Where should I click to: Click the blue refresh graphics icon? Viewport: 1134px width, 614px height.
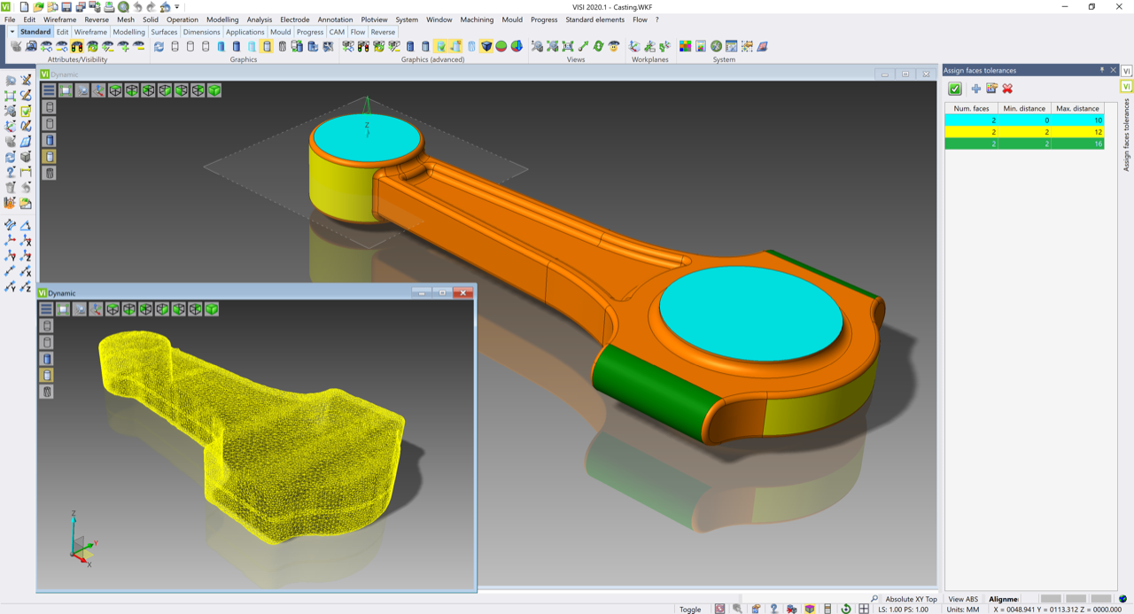(x=159, y=46)
